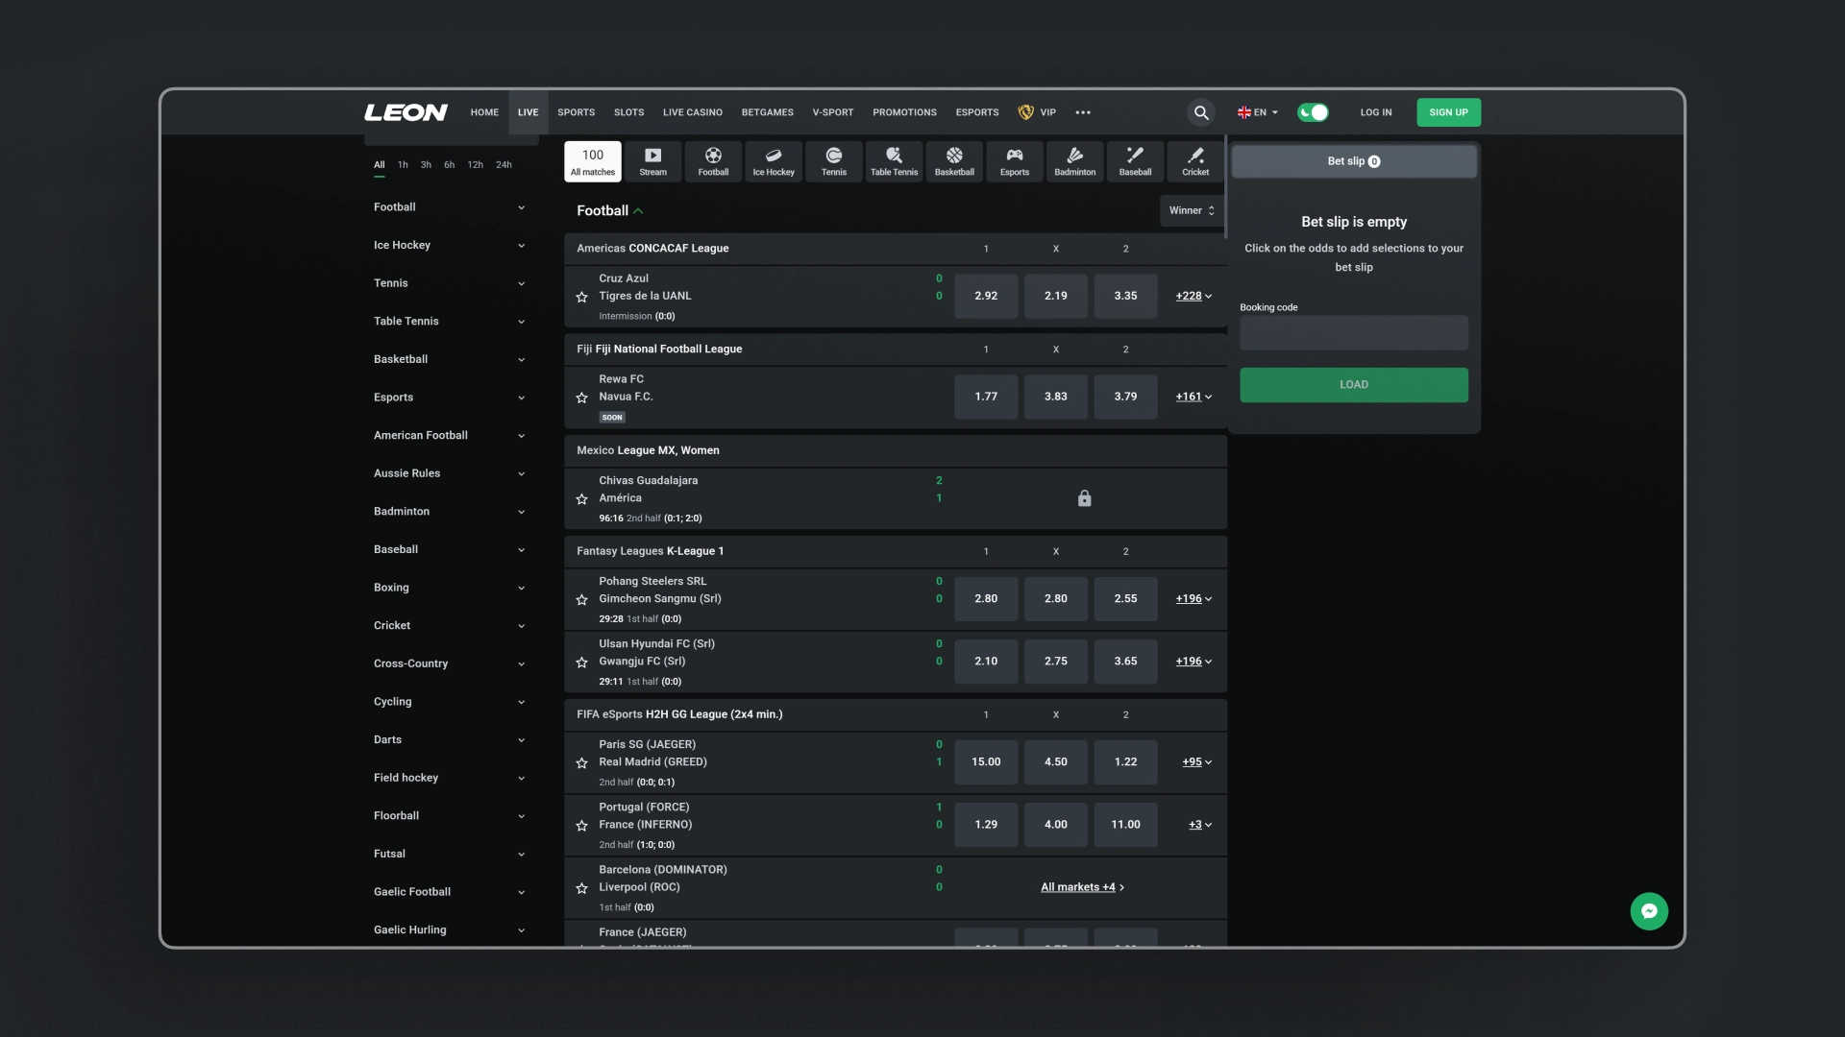Image resolution: width=1845 pixels, height=1037 pixels.
Task: Select the Tennis filter icon
Action: [x=834, y=161]
